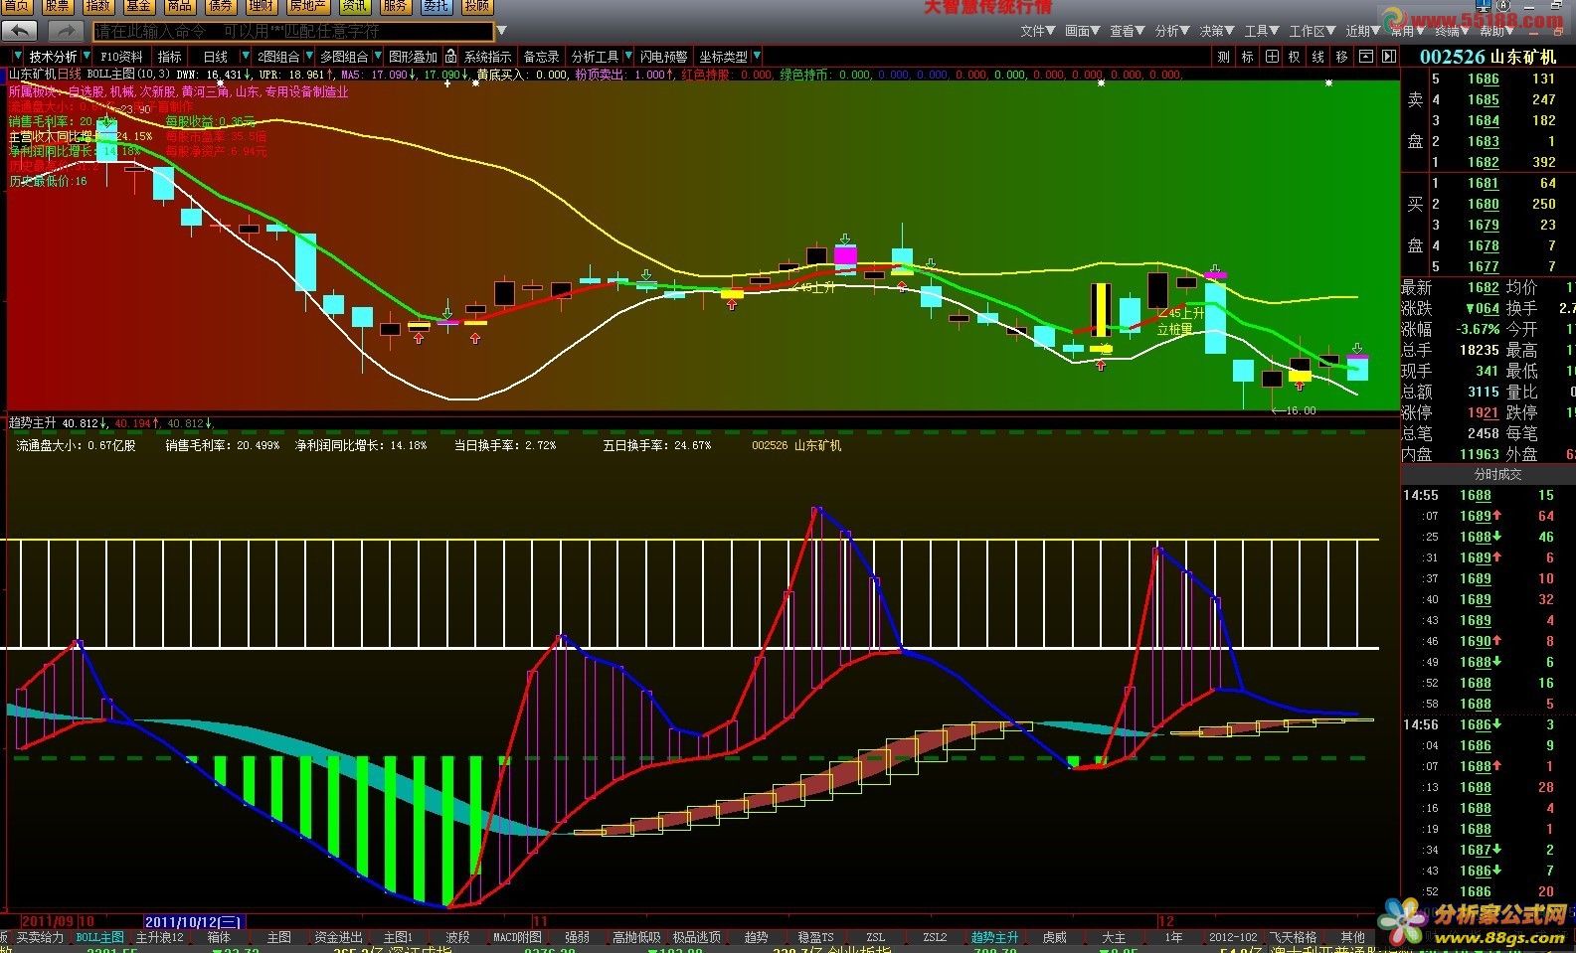Click the 线 line drawing icon
Viewport: 1576px width, 953px height.
(x=1318, y=57)
